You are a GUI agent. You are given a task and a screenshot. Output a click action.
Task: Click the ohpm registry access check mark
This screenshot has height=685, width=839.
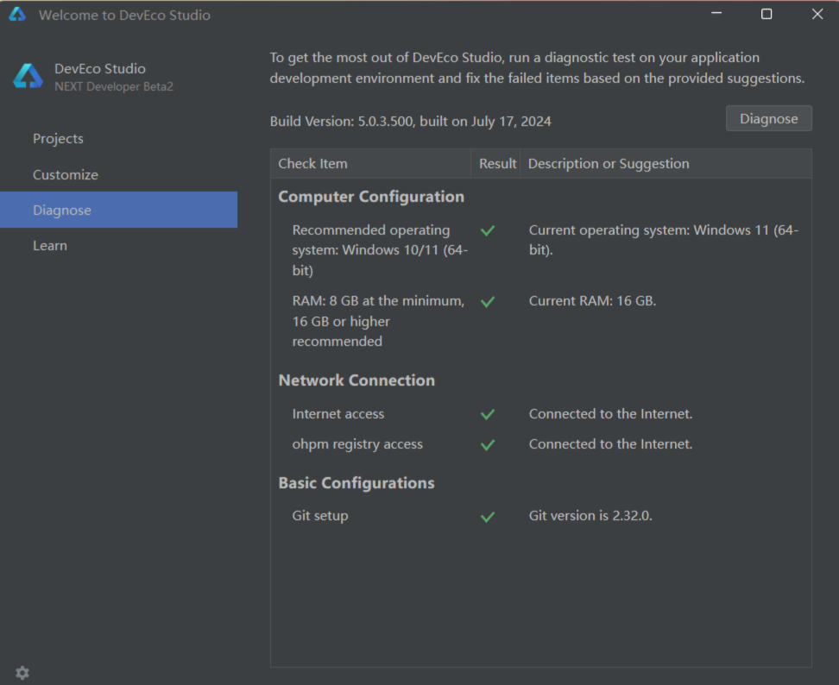coord(488,445)
